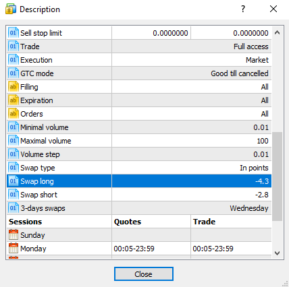Select the Filling row label
This screenshot has width=289, height=287.
[29, 87]
